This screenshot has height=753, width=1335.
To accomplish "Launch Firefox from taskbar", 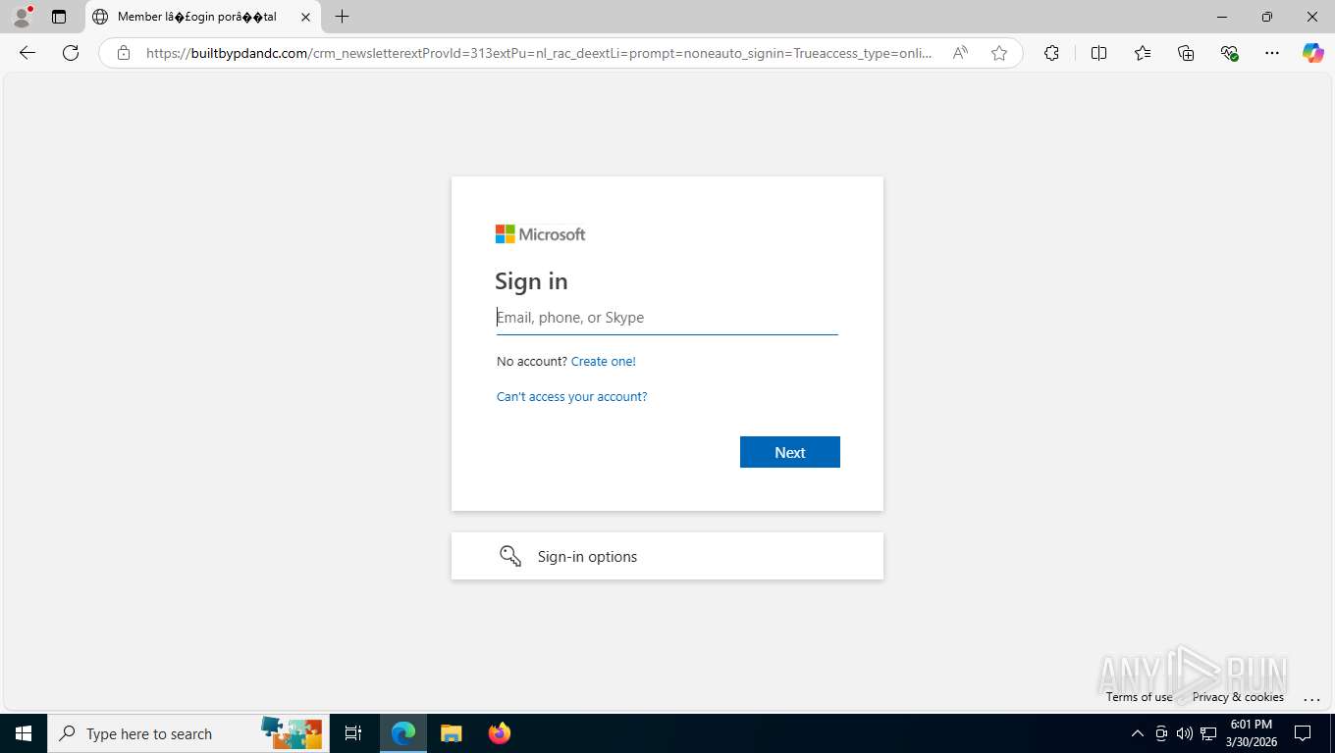I will (500, 733).
